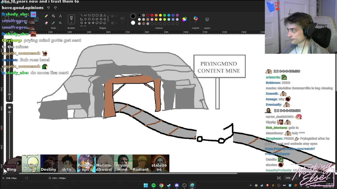Image resolution: width=337 pixels, height=189 pixels.
Task: Show hidden system tray icons
Action: click(251, 186)
